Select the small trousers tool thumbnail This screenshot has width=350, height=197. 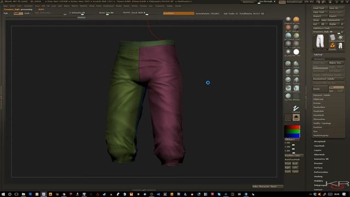pos(340,45)
